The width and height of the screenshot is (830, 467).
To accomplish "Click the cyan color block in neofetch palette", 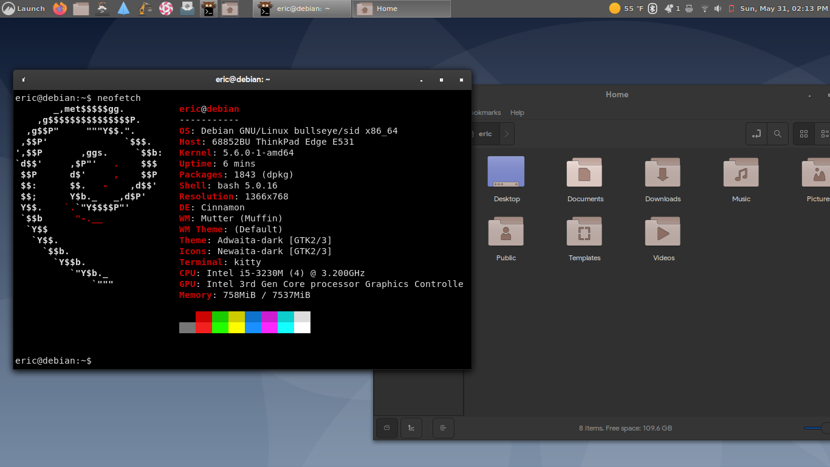I will 286,317.
